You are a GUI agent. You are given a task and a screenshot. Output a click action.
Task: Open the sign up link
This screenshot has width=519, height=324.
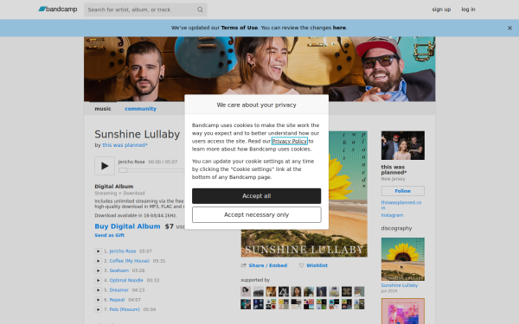pyautogui.click(x=441, y=10)
